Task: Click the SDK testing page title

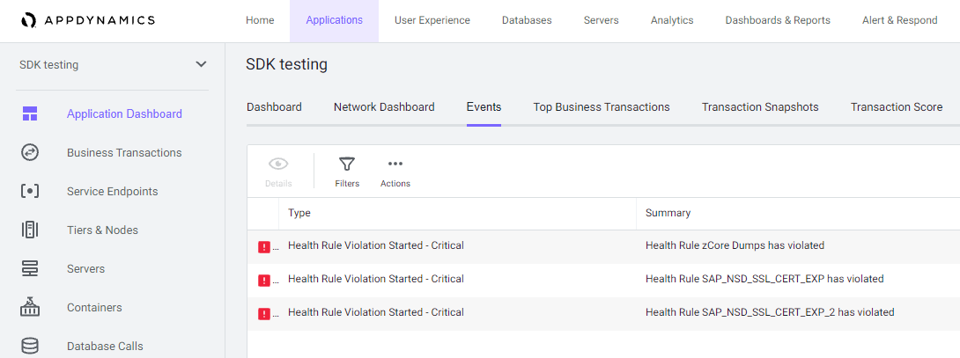Action: pyautogui.click(x=286, y=64)
